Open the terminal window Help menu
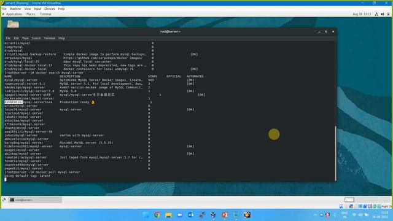 click(x=61, y=38)
